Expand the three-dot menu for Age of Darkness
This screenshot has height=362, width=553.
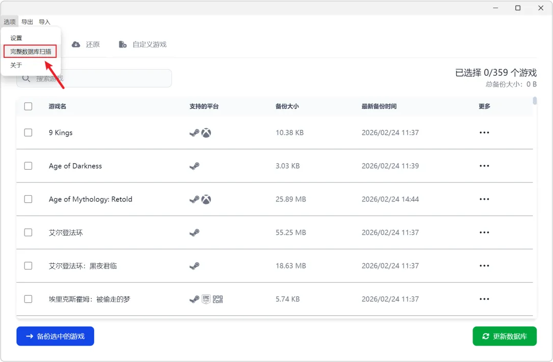click(484, 166)
